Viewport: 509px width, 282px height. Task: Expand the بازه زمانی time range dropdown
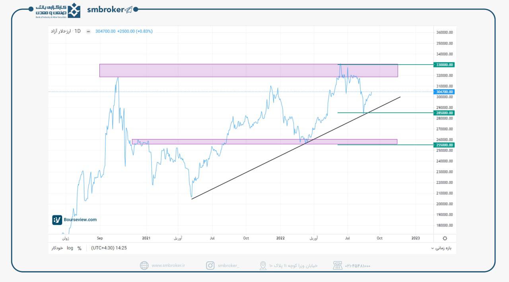click(x=444, y=248)
